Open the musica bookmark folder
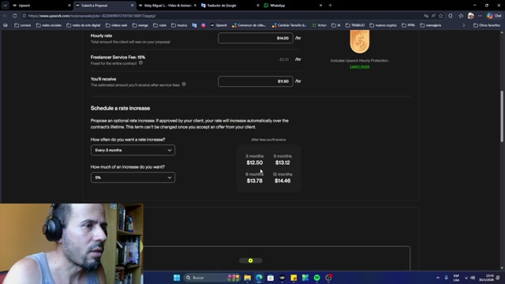 point(179,25)
